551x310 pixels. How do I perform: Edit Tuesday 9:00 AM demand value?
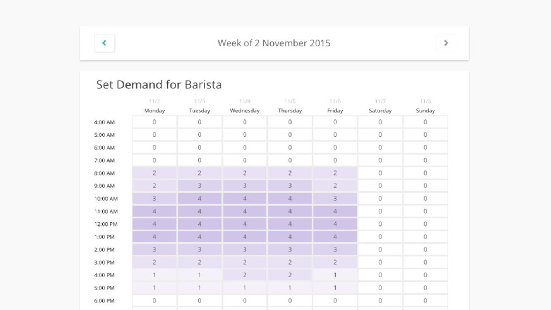coord(199,186)
